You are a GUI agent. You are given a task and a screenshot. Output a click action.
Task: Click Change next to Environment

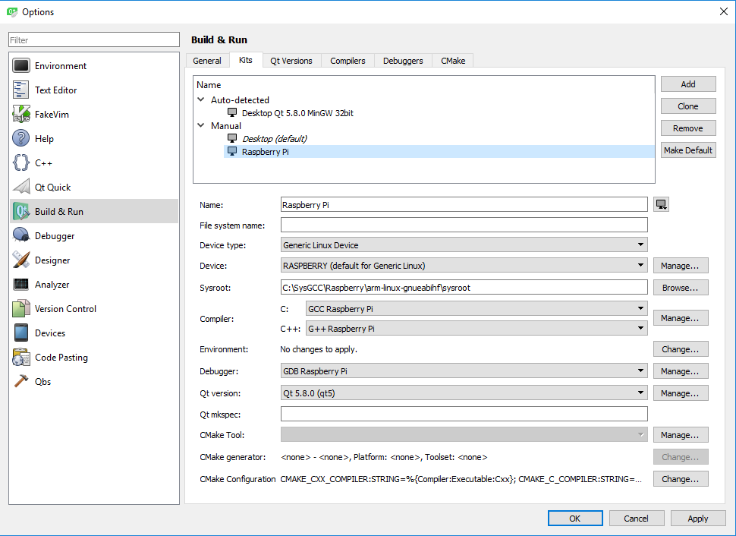pos(680,349)
